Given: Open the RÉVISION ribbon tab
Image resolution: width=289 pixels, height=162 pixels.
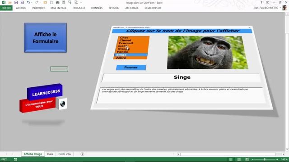Looking at the screenshot, I should coord(114,8).
